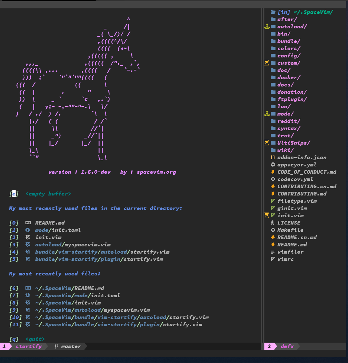
Task: Click the markdown icon in startify entry [0]
Action: (x=28, y=223)
